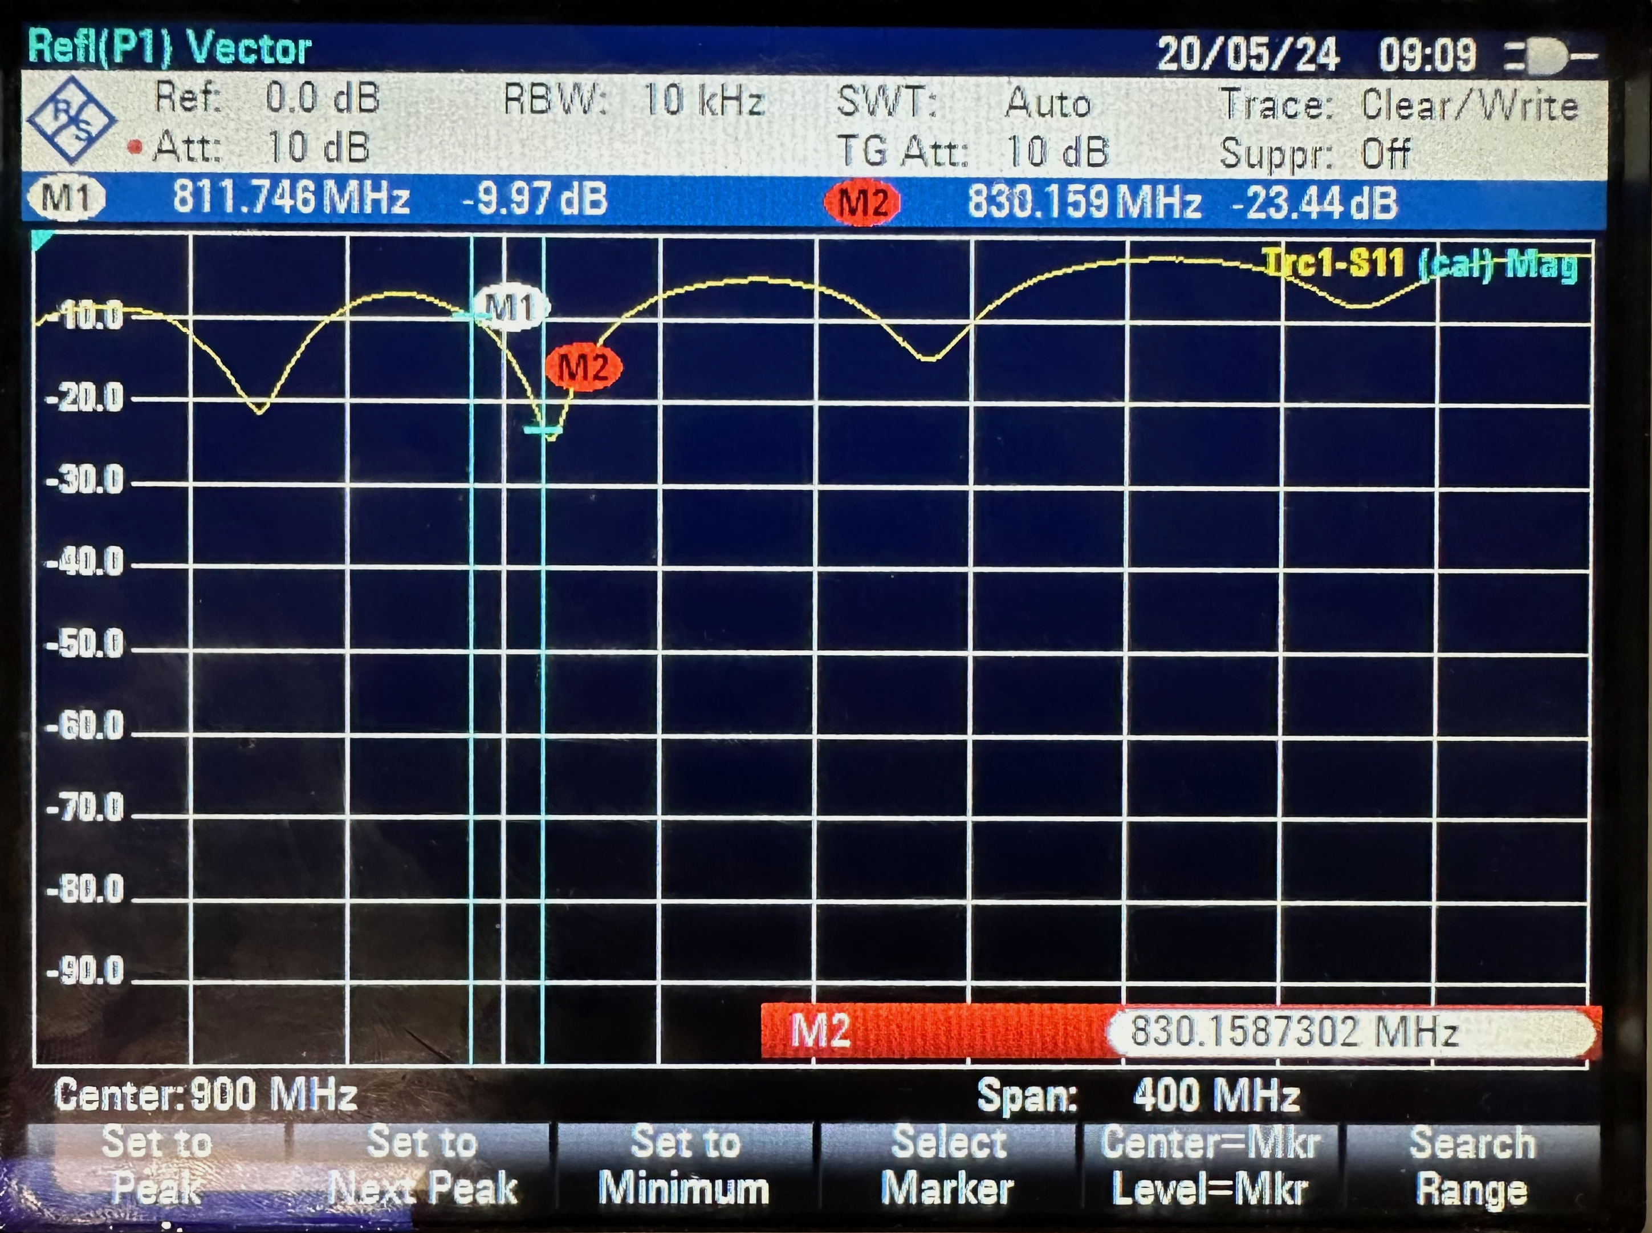Screen dimensions: 1652x1233
Task: Click the SWT Auto value
Action: pyautogui.click(x=1049, y=103)
